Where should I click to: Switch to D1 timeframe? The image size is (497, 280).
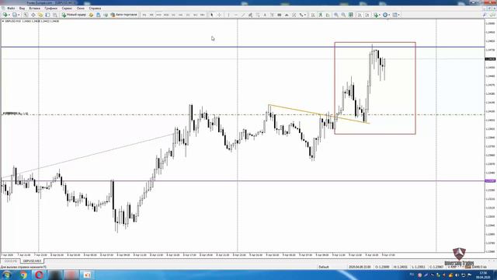(188, 15)
